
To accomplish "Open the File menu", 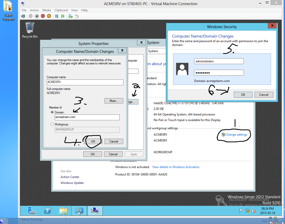I will click(24, 10).
